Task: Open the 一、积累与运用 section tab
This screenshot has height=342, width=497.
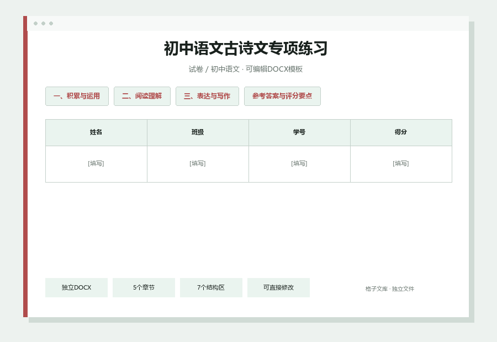Action: tap(77, 96)
